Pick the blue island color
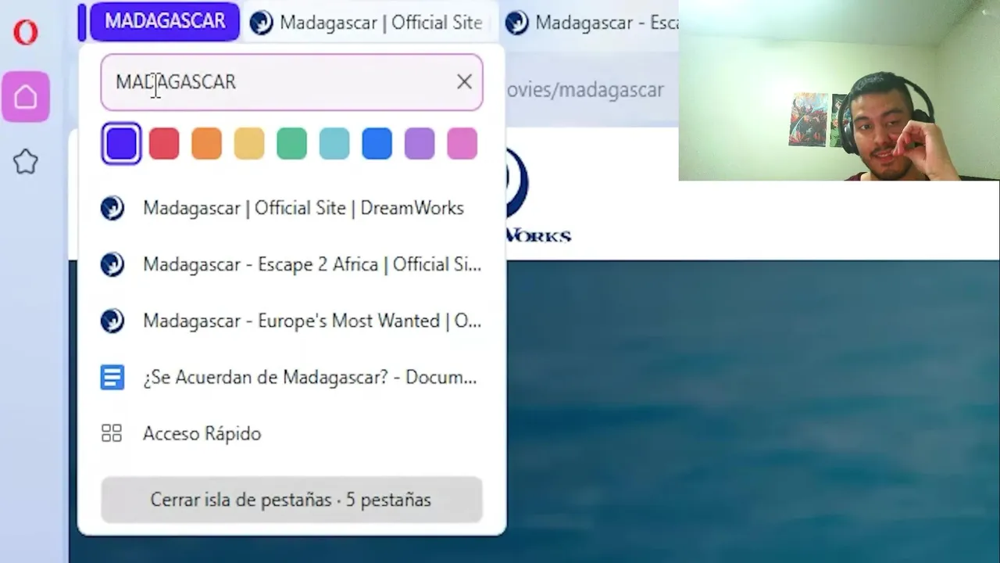Viewport: 1000px width, 563px height. point(377,144)
